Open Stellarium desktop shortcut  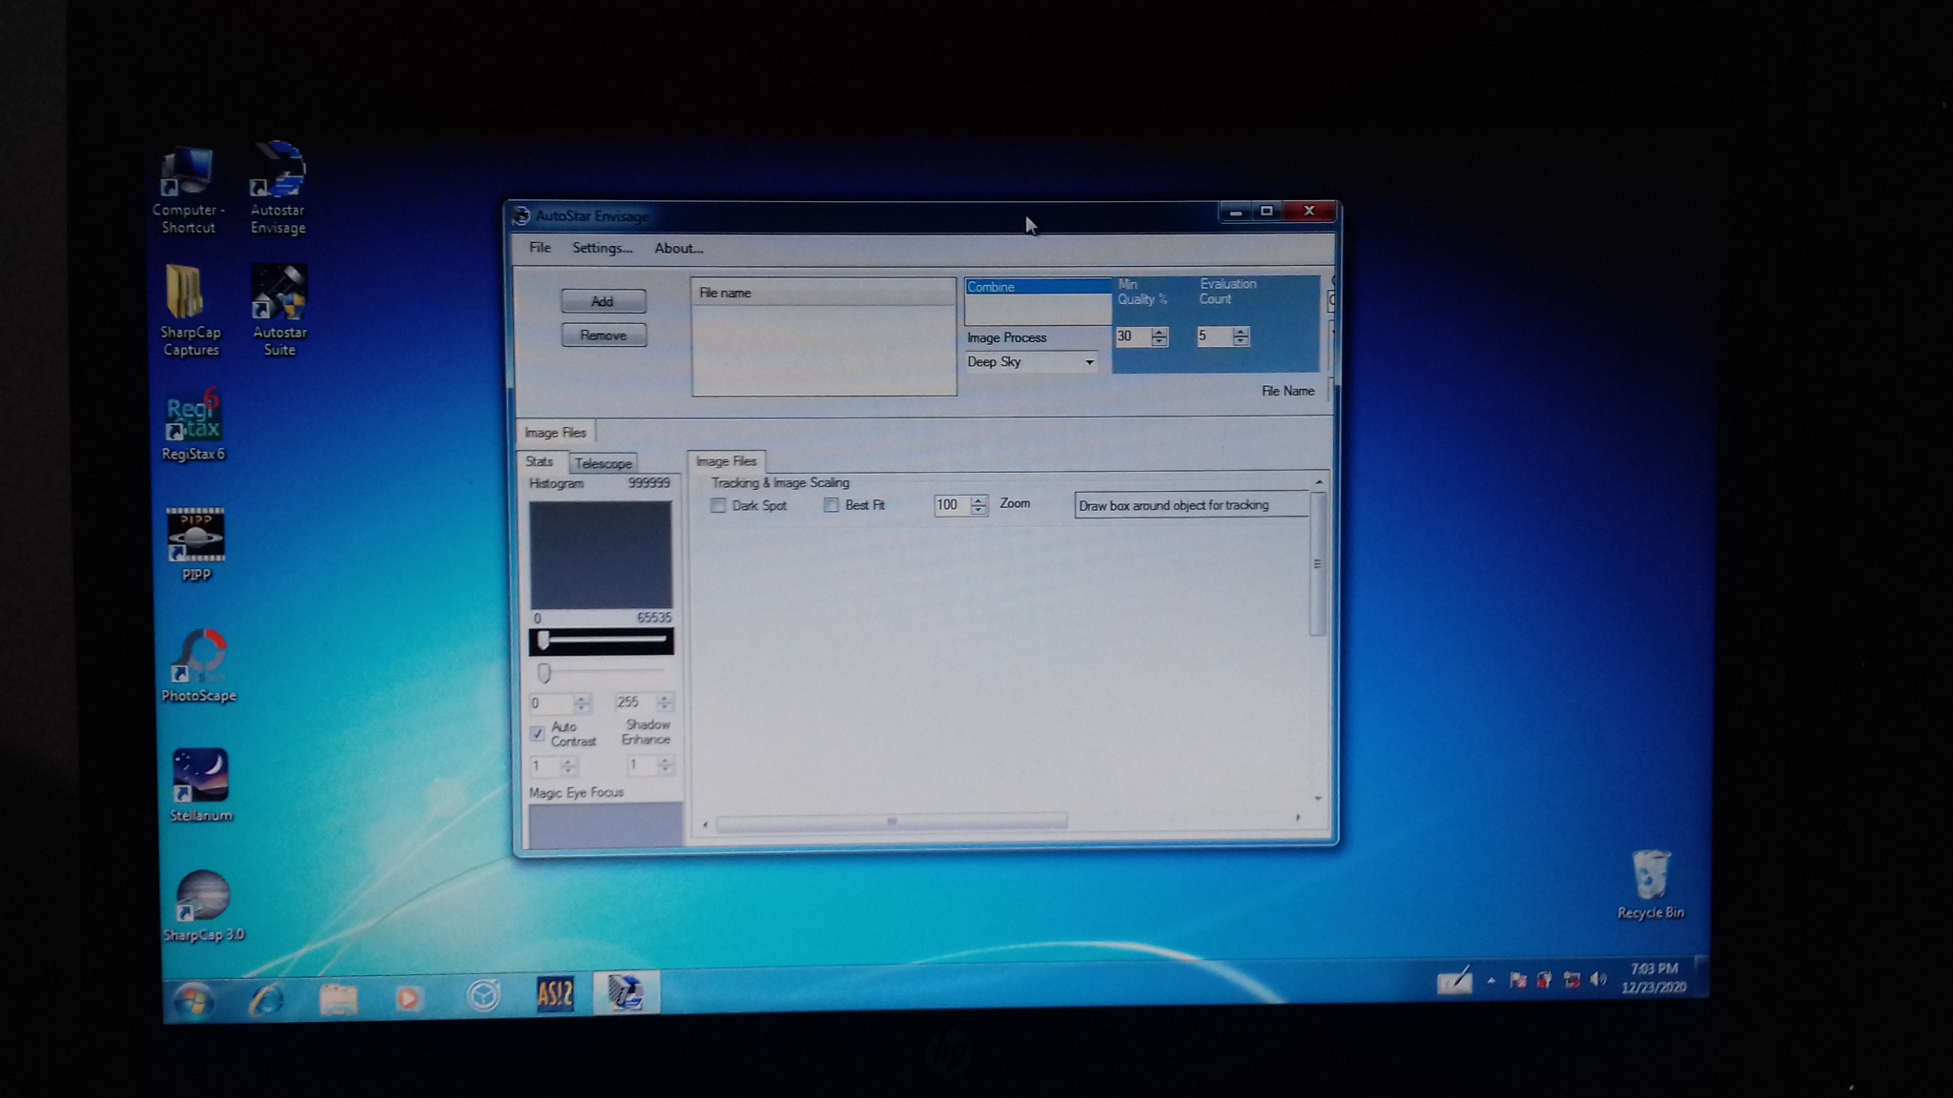pos(200,785)
